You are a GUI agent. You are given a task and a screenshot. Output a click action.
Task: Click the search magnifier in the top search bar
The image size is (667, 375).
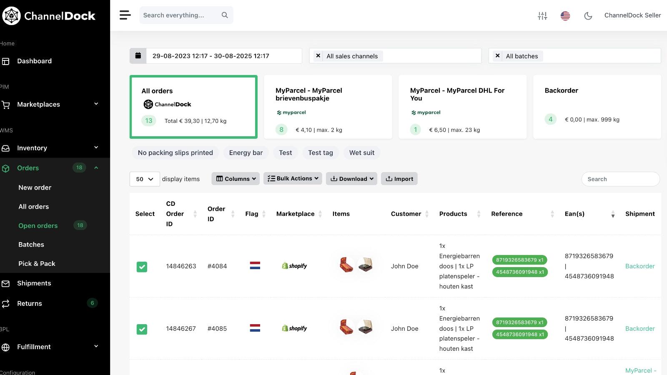(224, 15)
